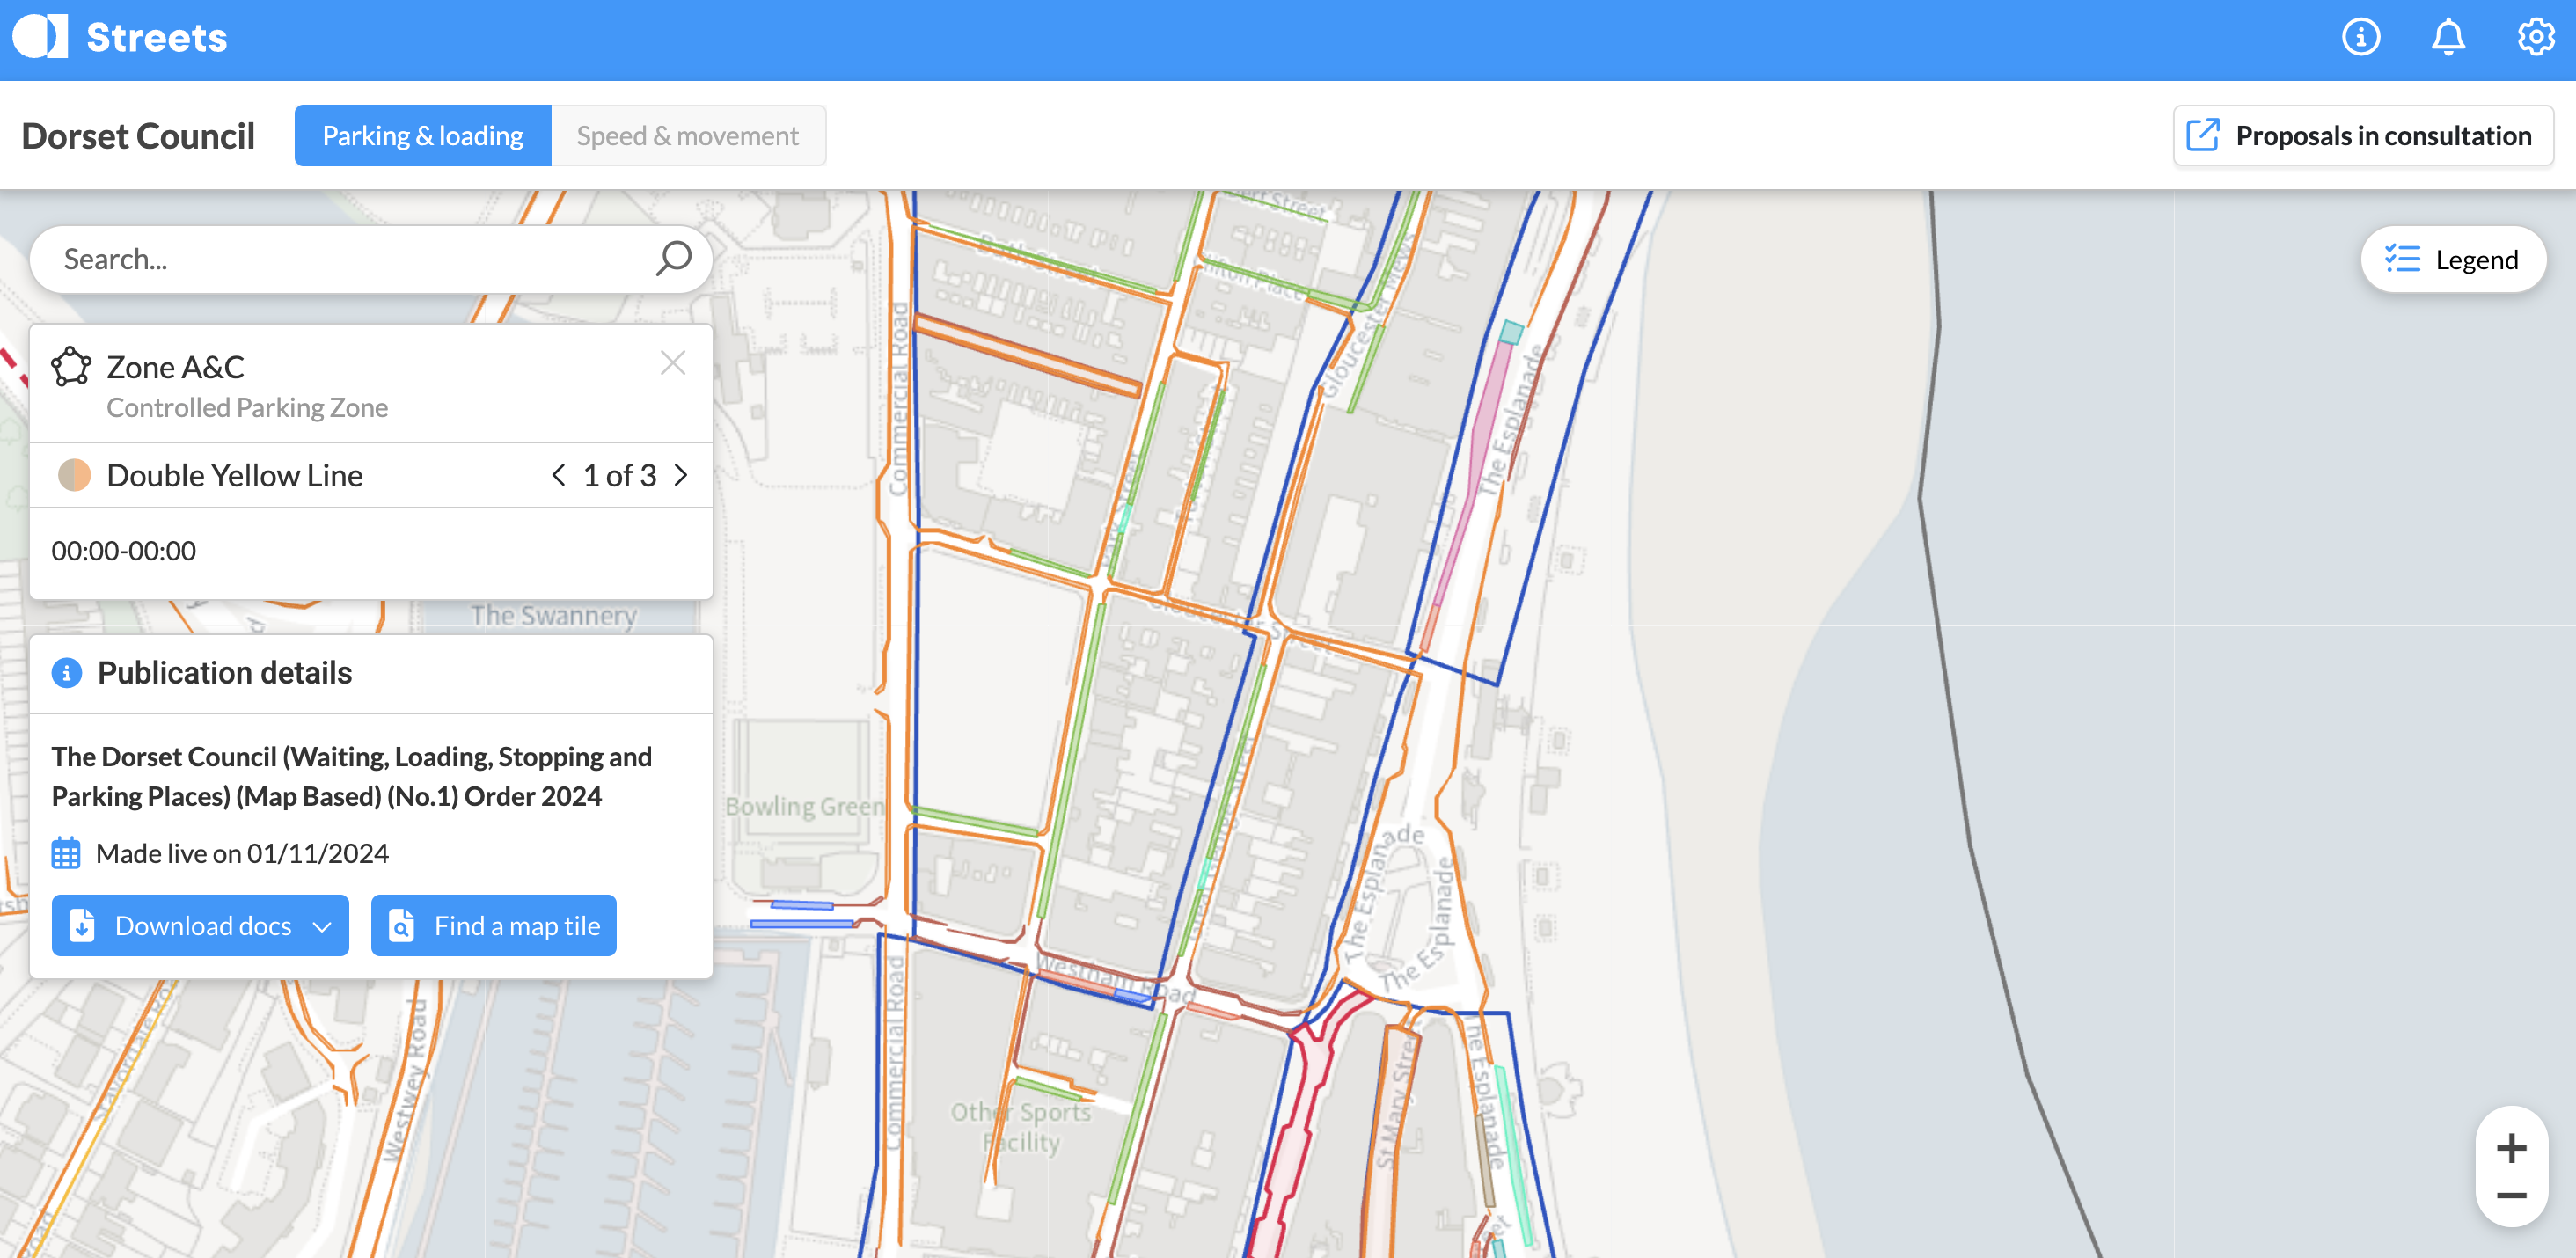The width and height of the screenshot is (2576, 1258).
Task: Click the Zone A&C polygon icon
Action: click(x=71, y=367)
